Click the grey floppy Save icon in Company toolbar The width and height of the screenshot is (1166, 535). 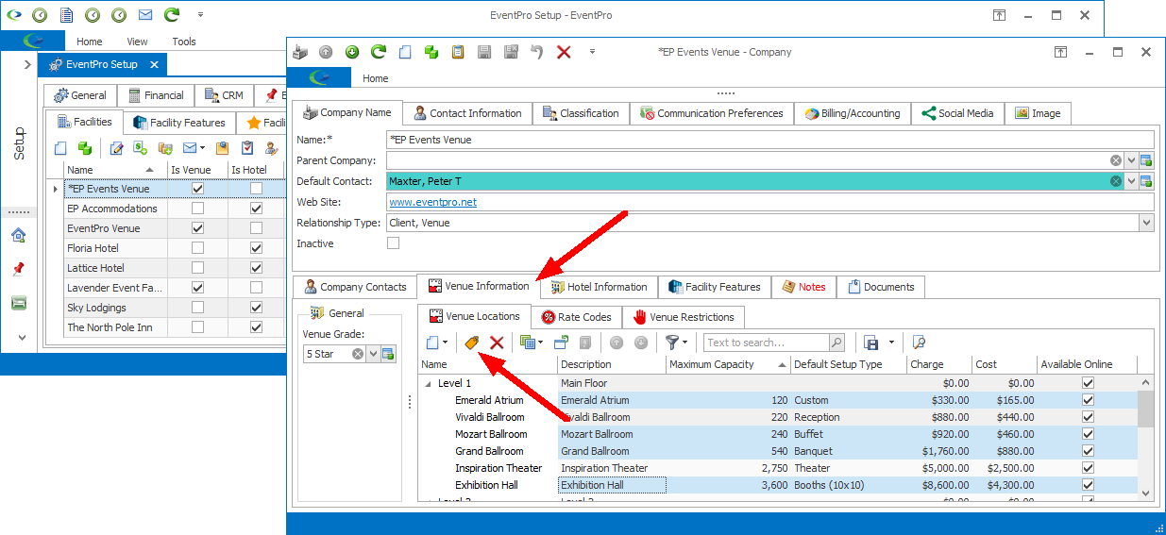coord(483,52)
